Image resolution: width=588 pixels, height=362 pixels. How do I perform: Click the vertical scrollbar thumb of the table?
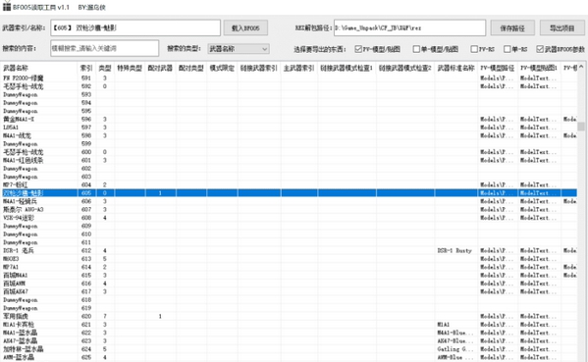[x=581, y=127]
